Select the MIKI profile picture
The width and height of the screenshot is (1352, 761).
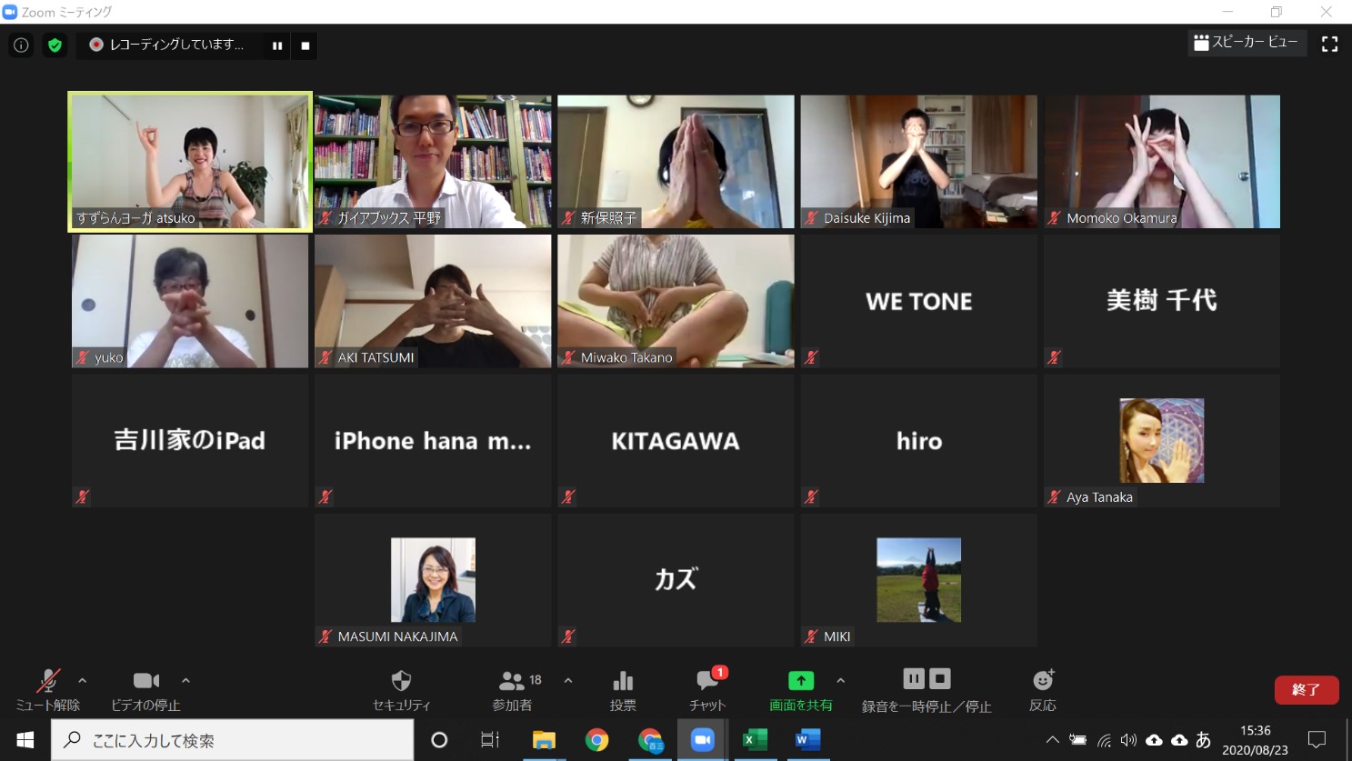point(919,580)
